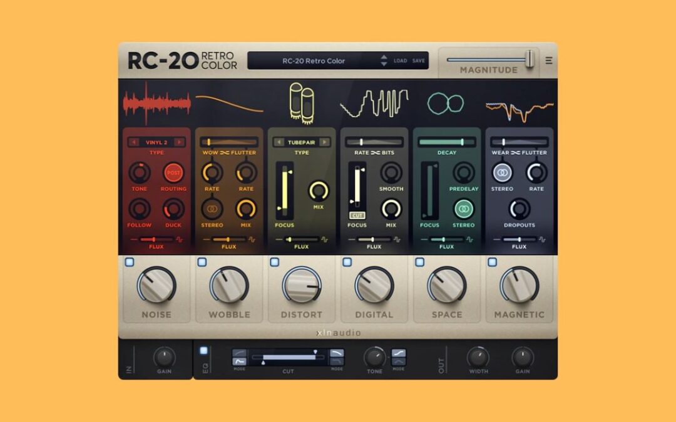Toggle the Stereo button in Wobble module
Image resolution: width=676 pixels, height=422 pixels.
click(212, 209)
